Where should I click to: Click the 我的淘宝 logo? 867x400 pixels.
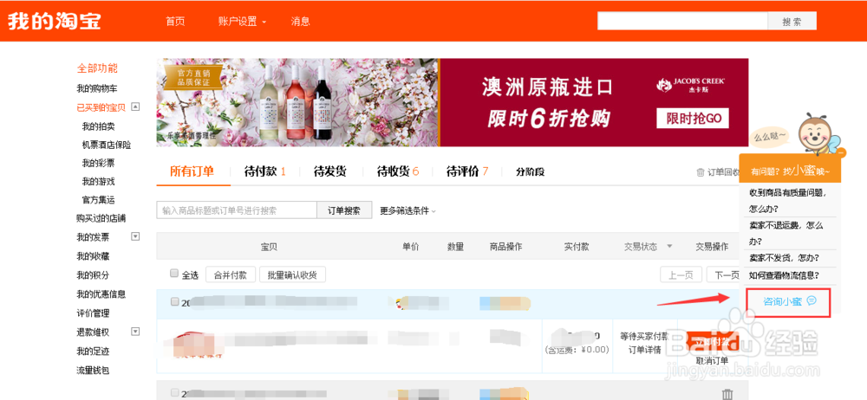(x=54, y=22)
